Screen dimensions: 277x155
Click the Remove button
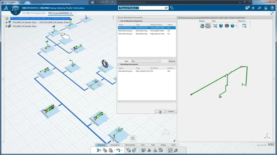pos(172,61)
